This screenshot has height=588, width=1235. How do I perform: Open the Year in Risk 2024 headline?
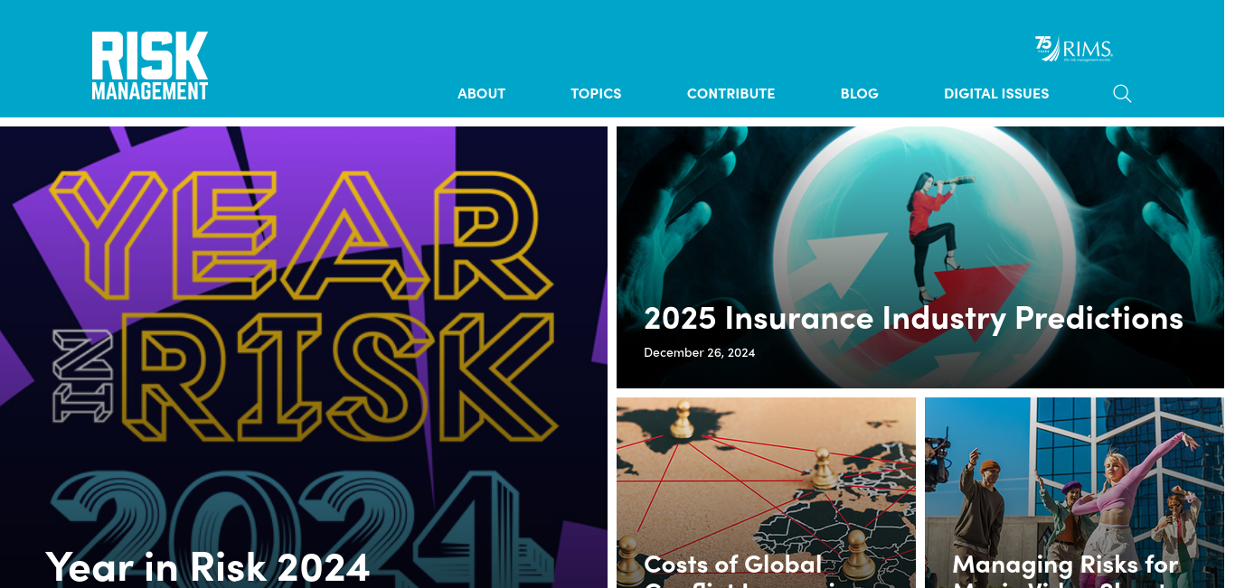point(208,566)
